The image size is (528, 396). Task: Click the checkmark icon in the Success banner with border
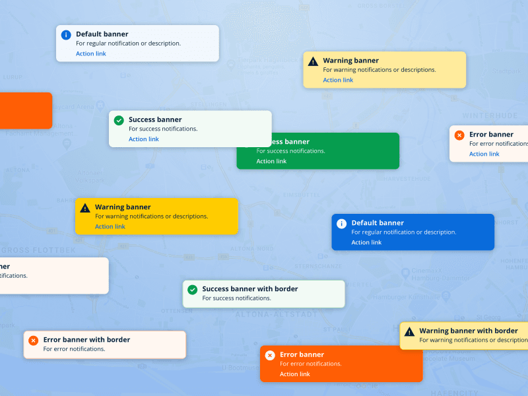[192, 290]
